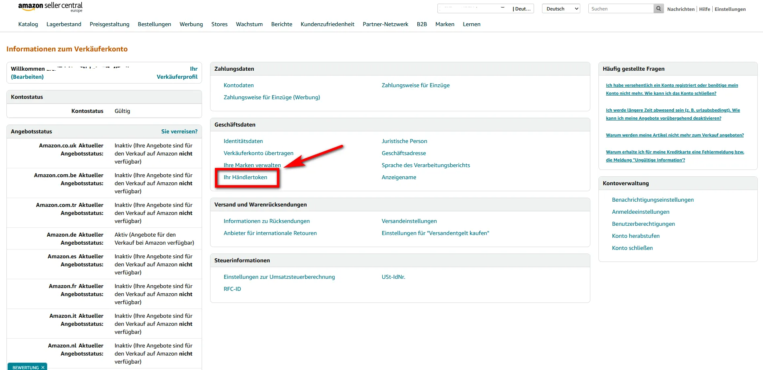
Task: Open the Versandeinstellungen link
Action: (x=409, y=221)
